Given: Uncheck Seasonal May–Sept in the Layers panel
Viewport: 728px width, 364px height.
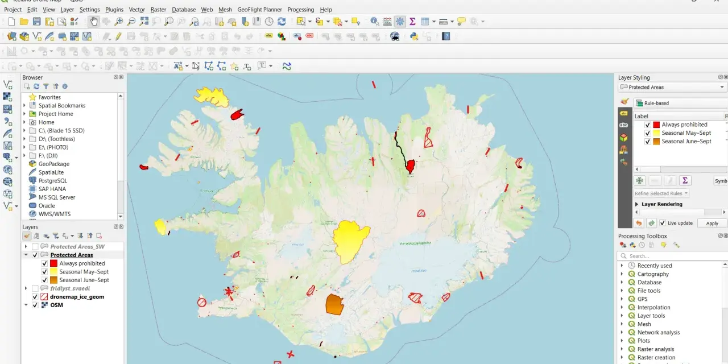Looking at the screenshot, I should point(45,272).
